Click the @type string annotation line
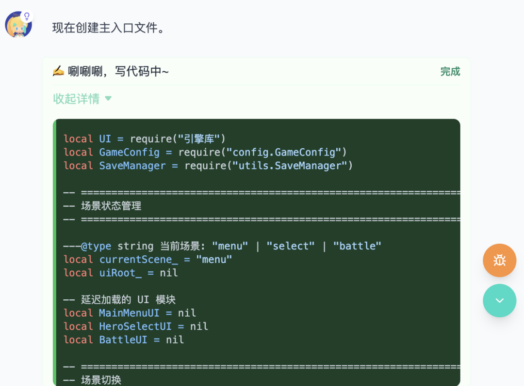This screenshot has width=524, height=386. tap(222, 246)
